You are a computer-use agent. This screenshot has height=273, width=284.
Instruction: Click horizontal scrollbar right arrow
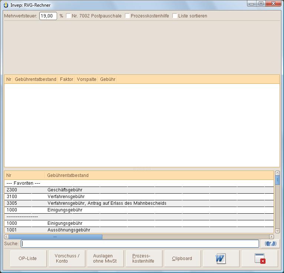pyautogui.click(x=271, y=237)
